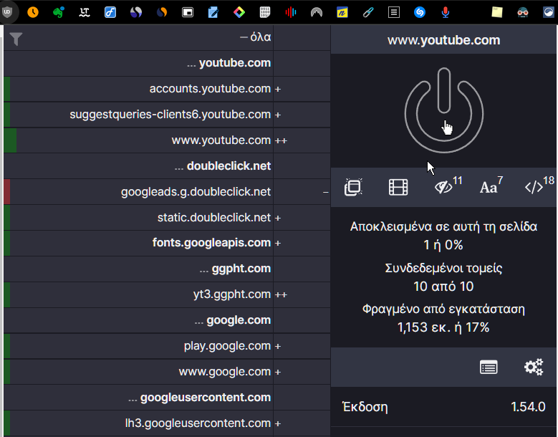
Task: Click suggestqueries-clients6.youtube.com hostname
Action: 170,115
